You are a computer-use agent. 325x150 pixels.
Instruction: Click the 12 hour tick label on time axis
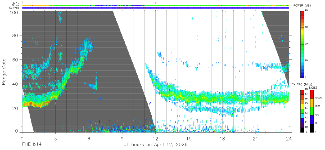(x=155, y=138)
